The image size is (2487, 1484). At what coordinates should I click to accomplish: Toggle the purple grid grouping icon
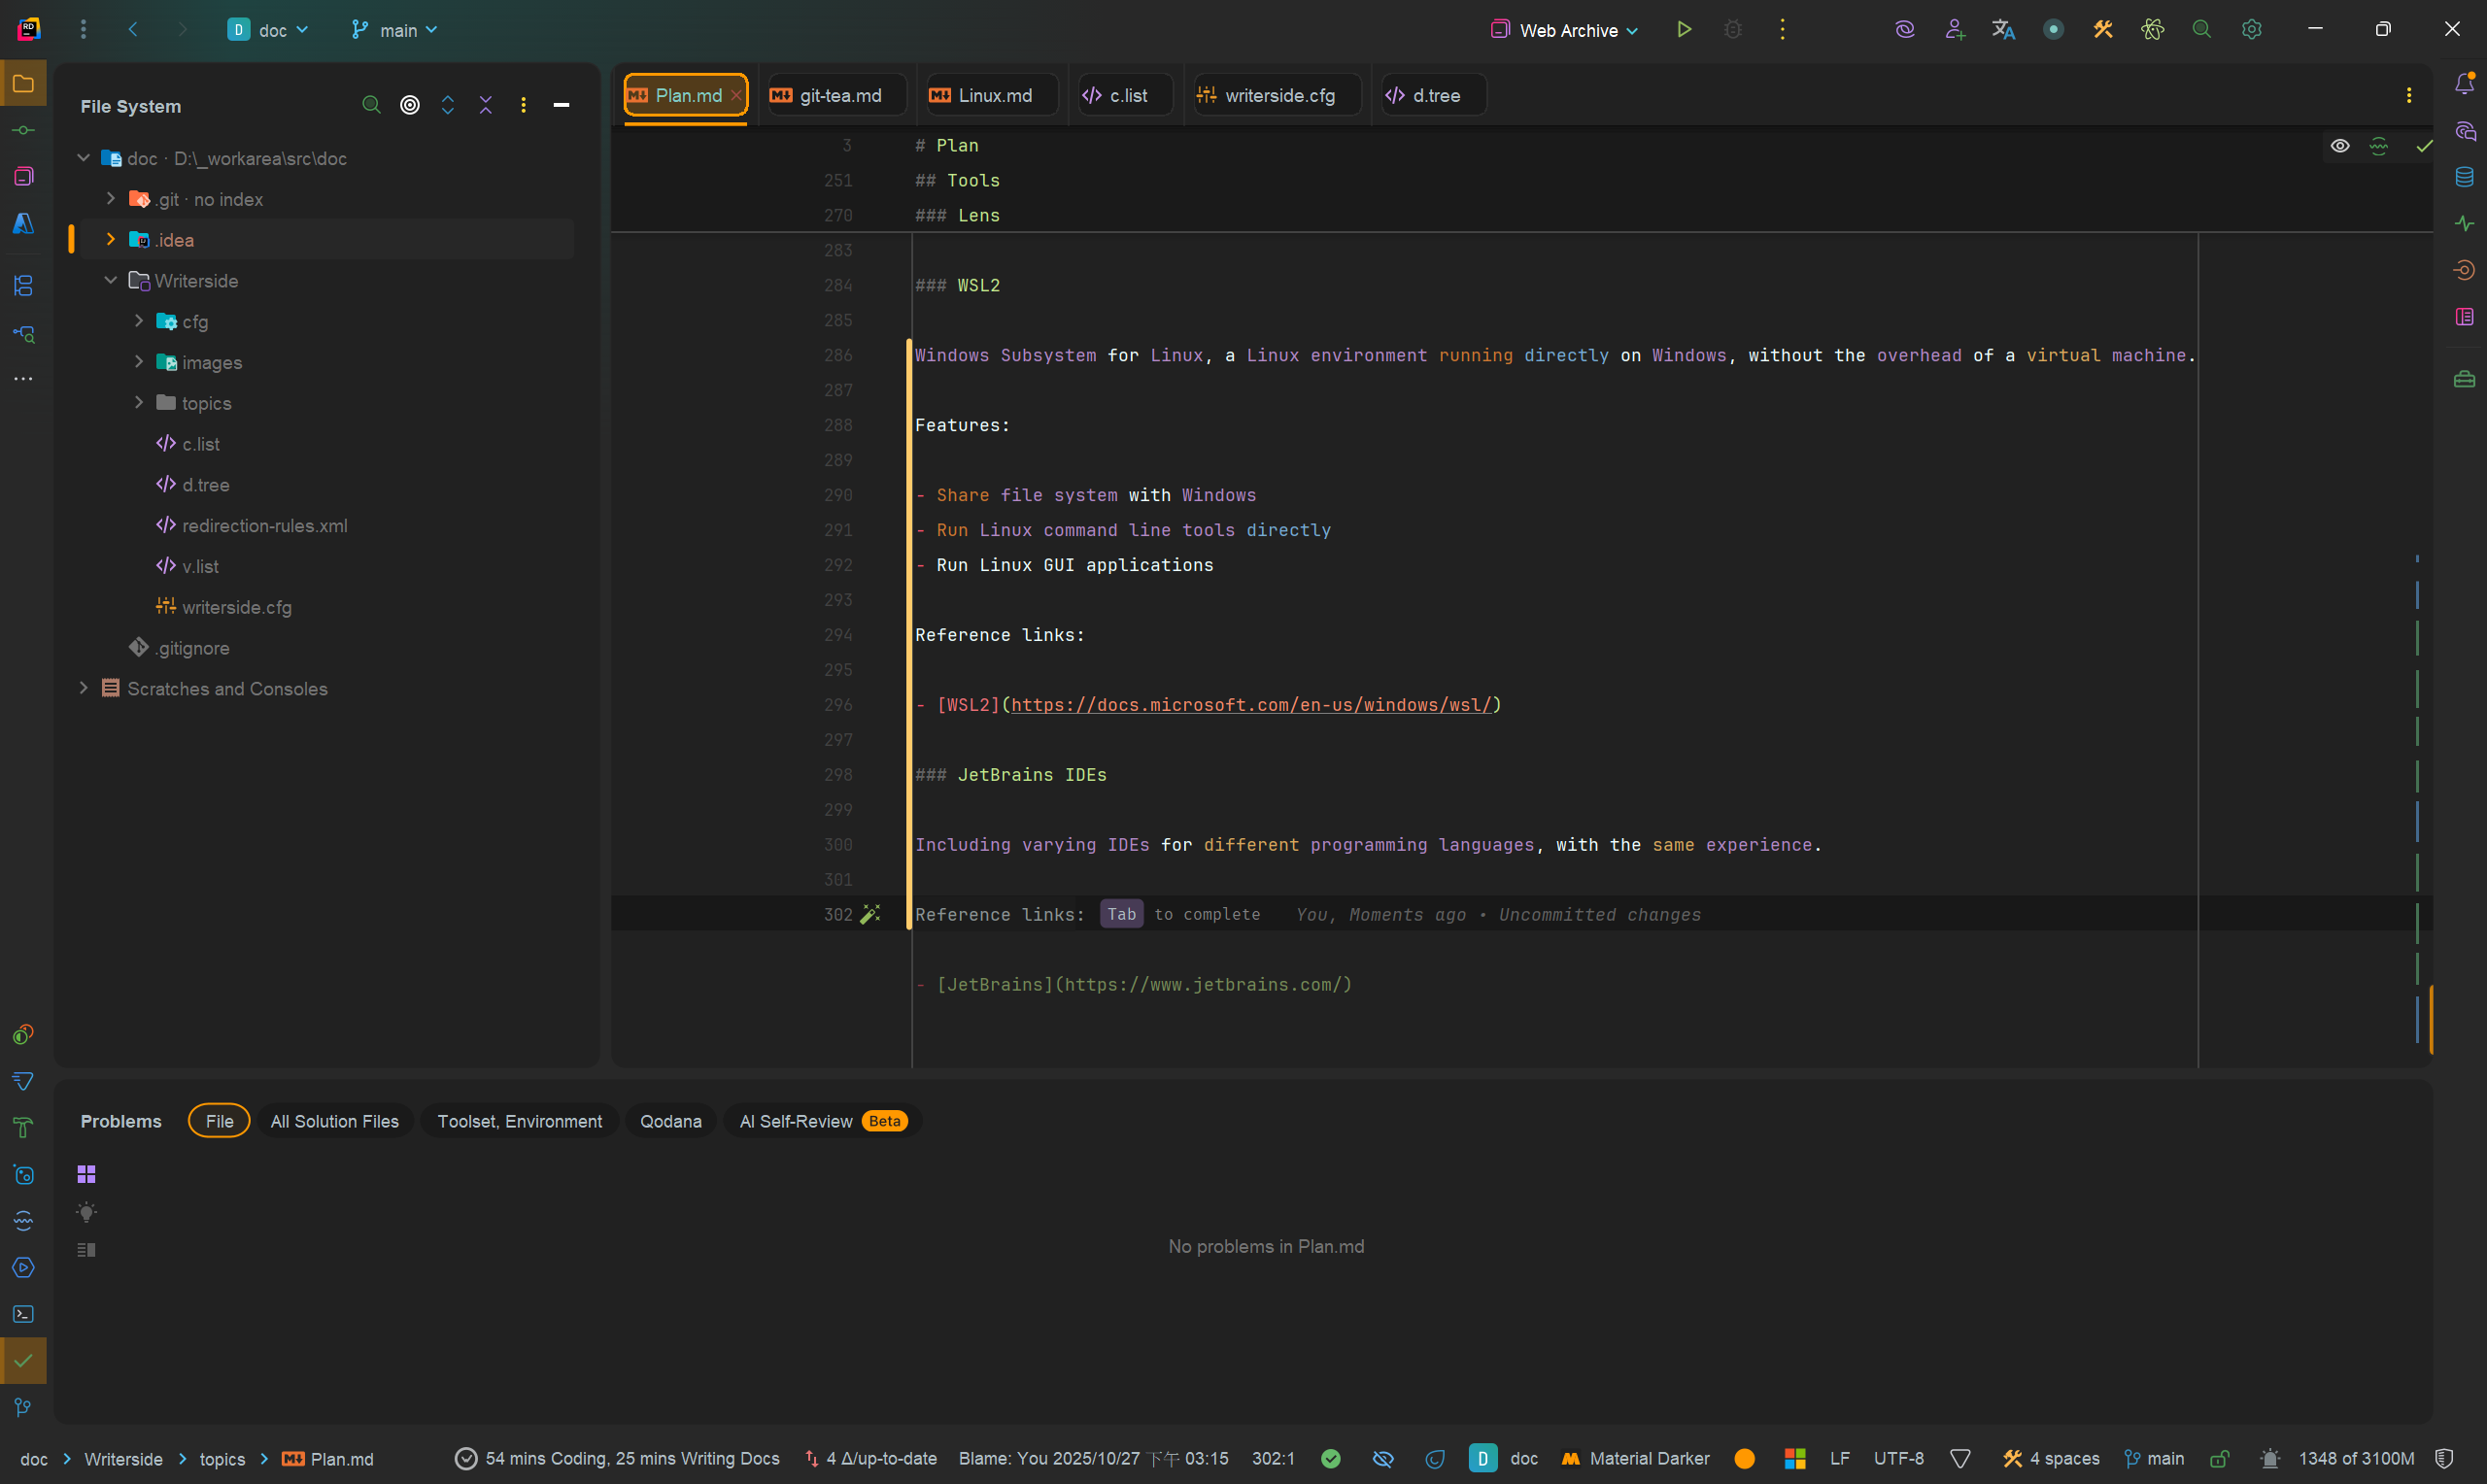(x=87, y=1174)
